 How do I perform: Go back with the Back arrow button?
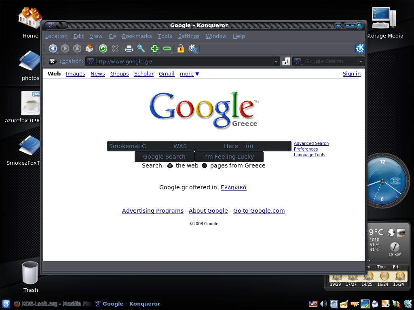(x=53, y=48)
